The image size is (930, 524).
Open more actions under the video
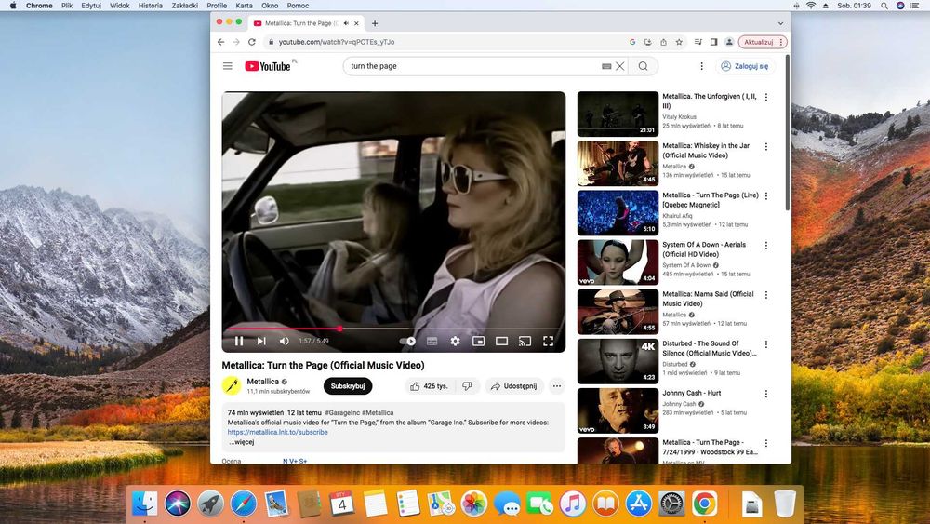click(556, 386)
